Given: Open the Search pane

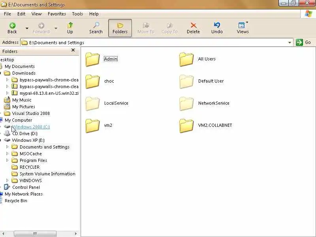Looking at the screenshot, I should click(x=96, y=28).
